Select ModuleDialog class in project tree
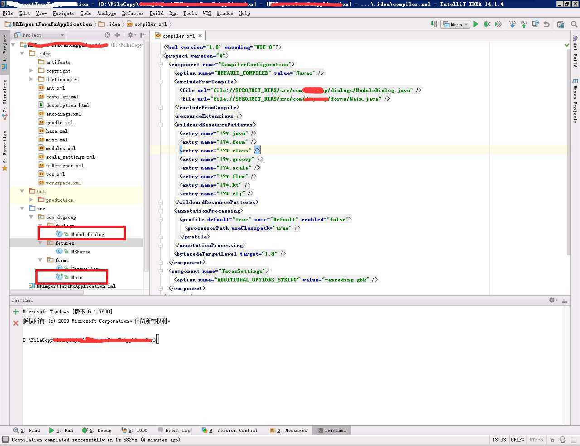 [87, 234]
